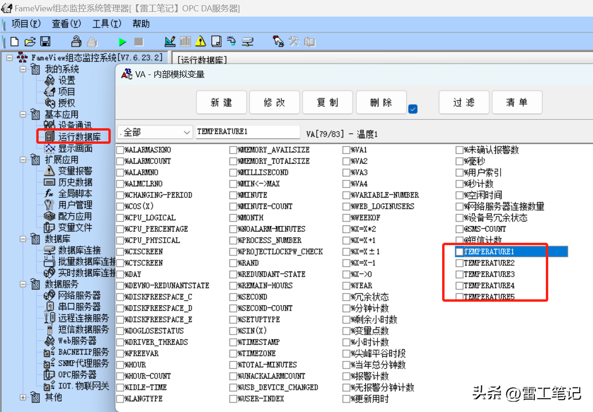Click the yellow warning triangle toolbar icon
The height and width of the screenshot is (412, 593).
point(201,41)
